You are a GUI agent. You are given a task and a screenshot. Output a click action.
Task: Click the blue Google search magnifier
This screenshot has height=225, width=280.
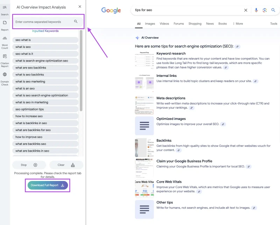pyautogui.click(x=273, y=10)
